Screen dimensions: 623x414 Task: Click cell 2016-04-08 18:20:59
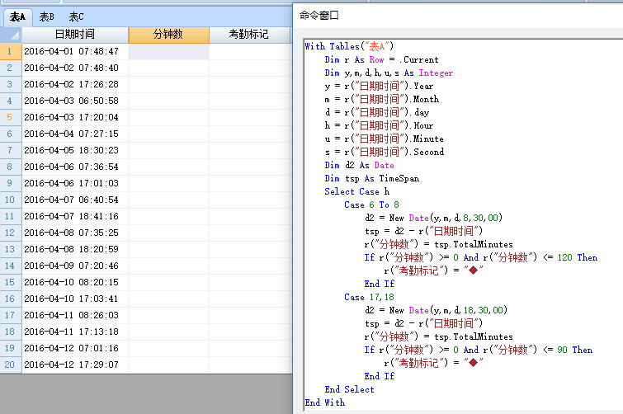pyautogui.click(x=75, y=249)
